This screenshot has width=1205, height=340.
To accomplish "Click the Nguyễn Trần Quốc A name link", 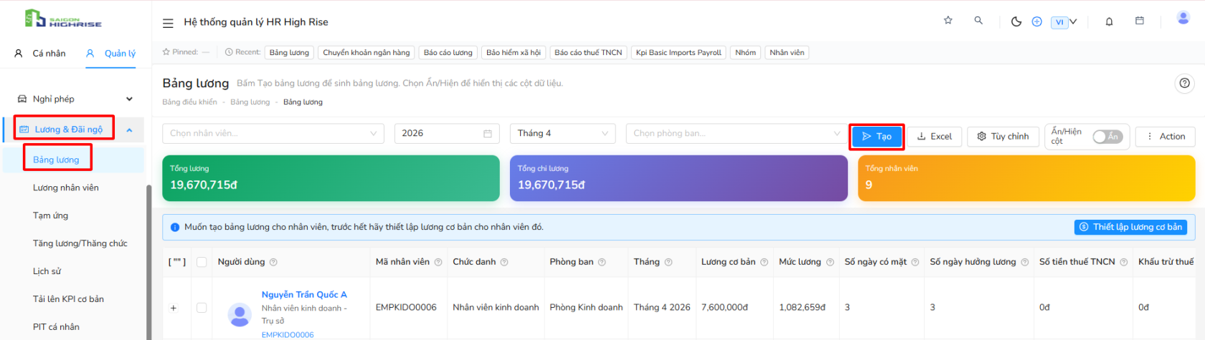I will coord(304,294).
